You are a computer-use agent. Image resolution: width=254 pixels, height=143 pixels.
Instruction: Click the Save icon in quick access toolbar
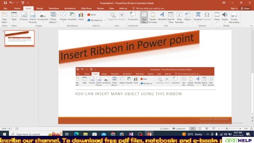click(x=5, y=3)
